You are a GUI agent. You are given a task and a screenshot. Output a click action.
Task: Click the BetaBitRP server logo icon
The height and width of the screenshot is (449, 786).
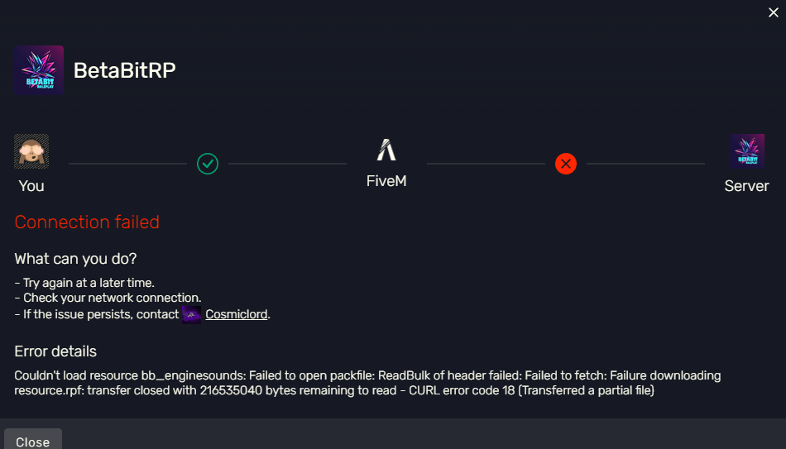(x=39, y=70)
